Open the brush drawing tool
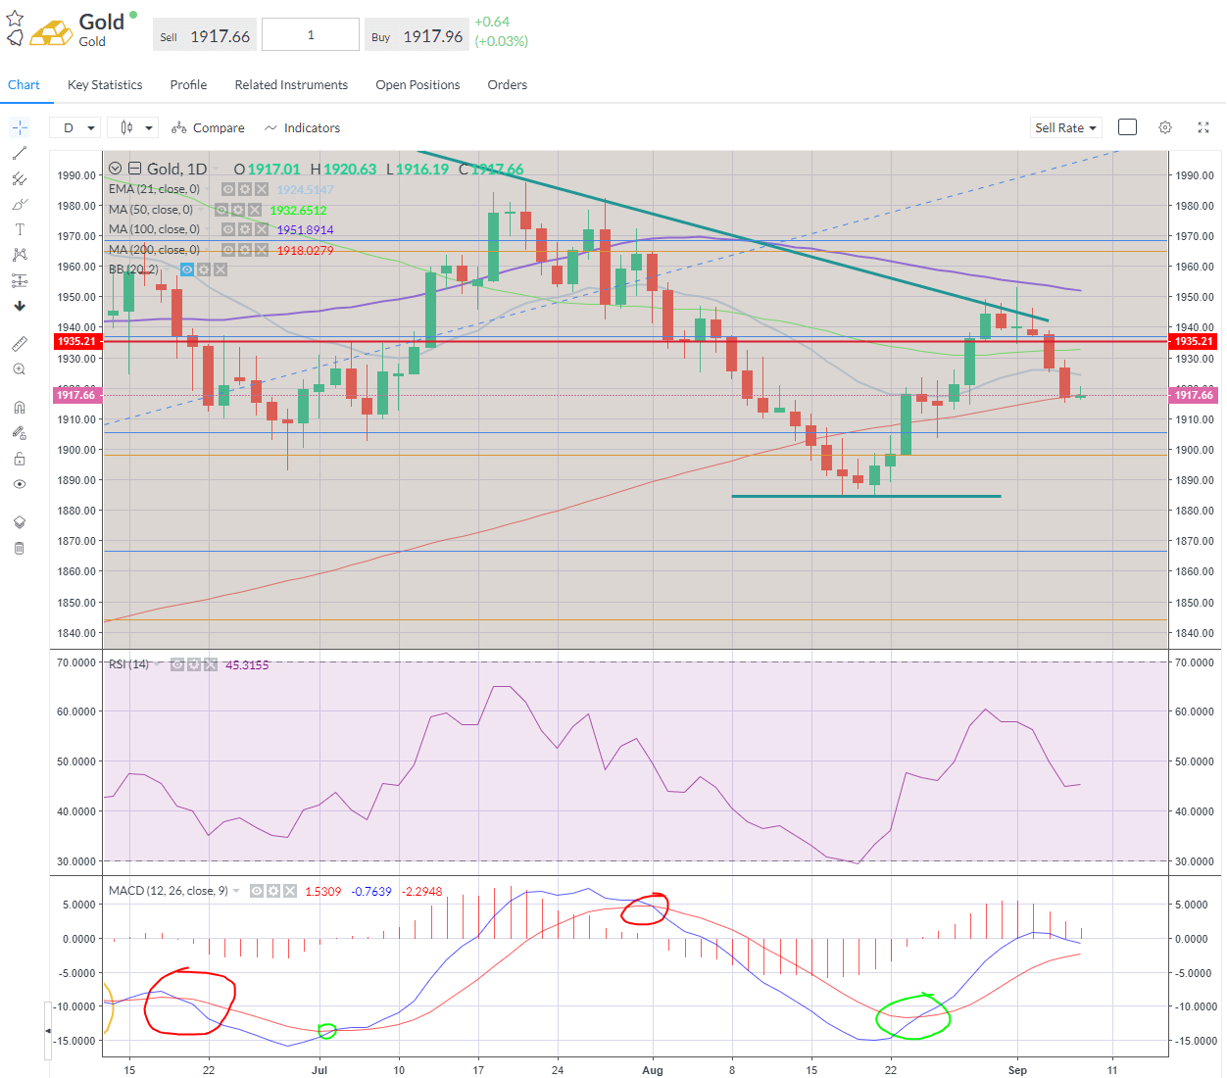Image resolution: width=1227 pixels, height=1078 pixels. pos(19,204)
